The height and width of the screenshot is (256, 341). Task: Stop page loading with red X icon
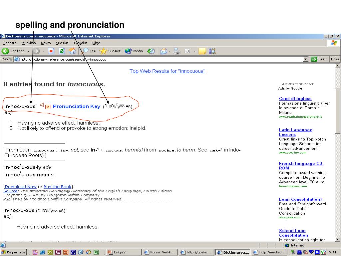pos(51,51)
